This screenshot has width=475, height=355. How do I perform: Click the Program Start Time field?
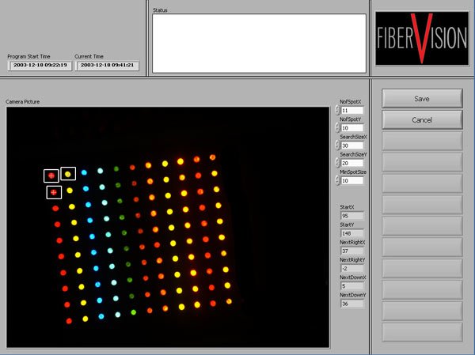pyautogui.click(x=34, y=66)
